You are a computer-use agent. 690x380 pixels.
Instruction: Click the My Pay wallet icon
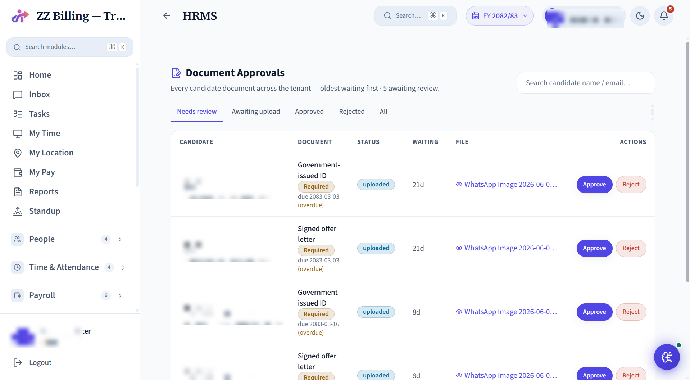(18, 172)
